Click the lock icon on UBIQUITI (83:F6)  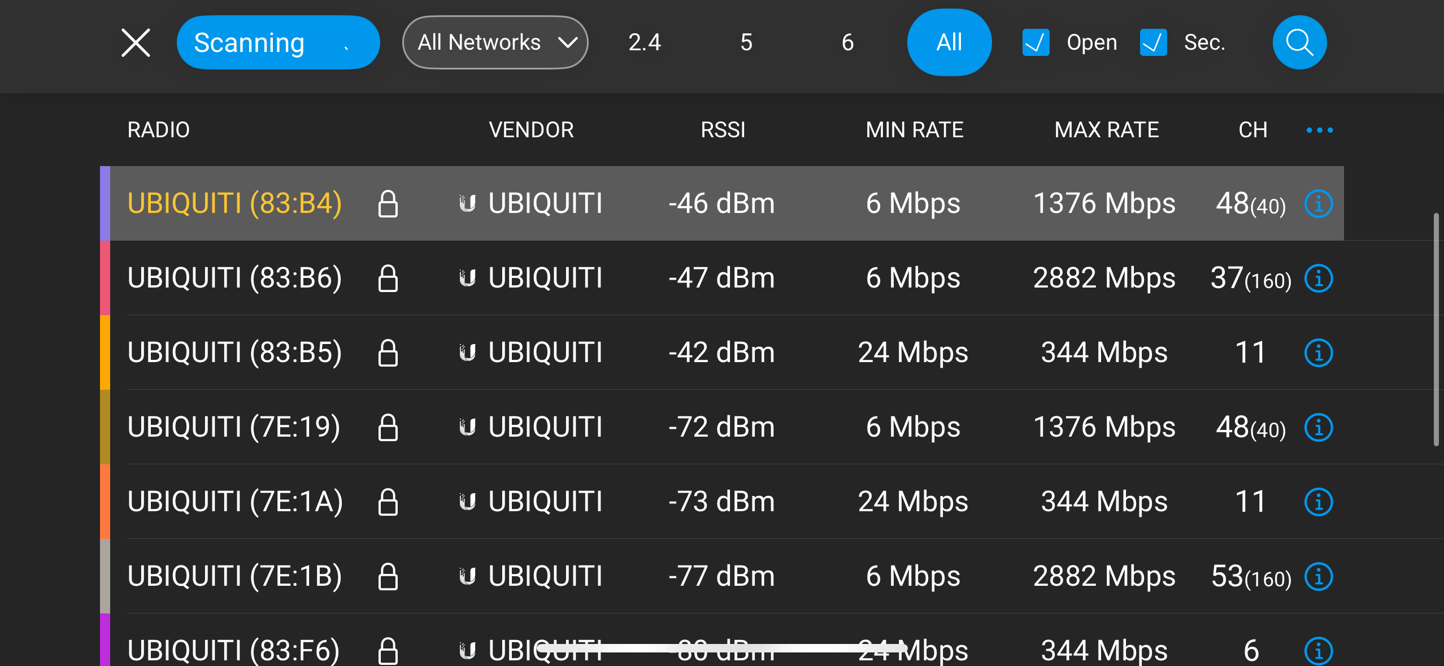[389, 650]
